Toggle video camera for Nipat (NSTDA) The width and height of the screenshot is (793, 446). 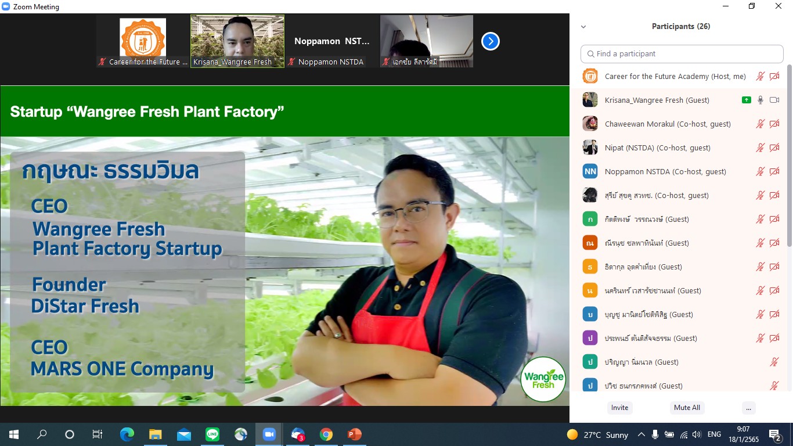point(774,148)
